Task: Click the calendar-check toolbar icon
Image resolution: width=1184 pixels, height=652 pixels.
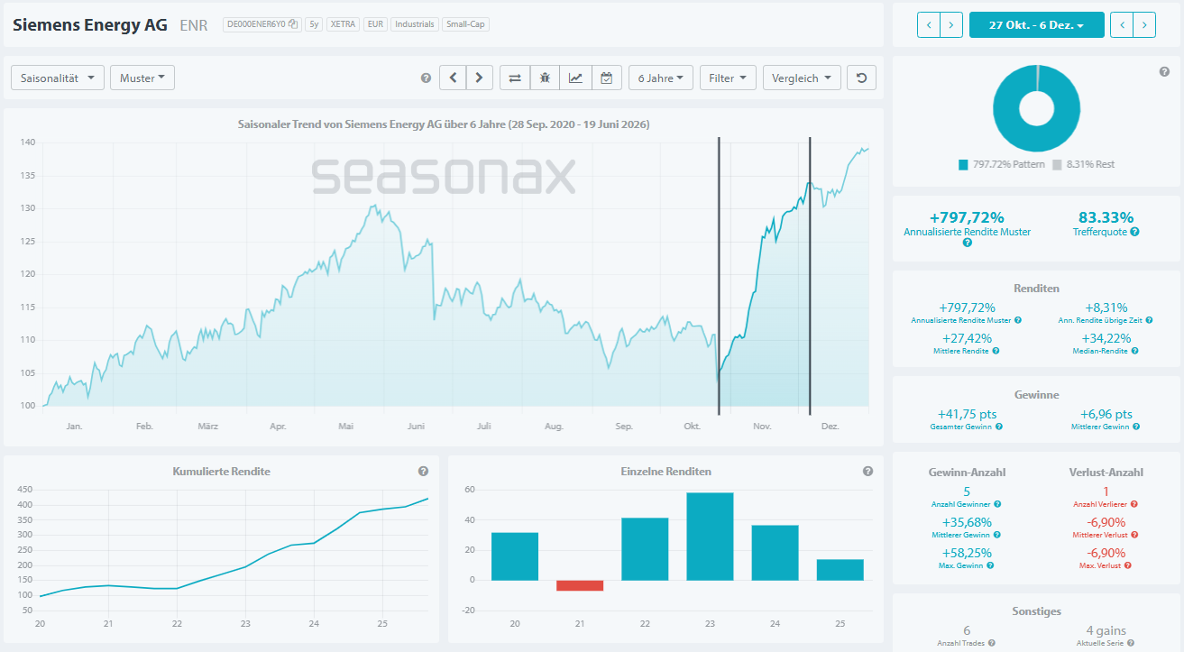Action: click(606, 78)
